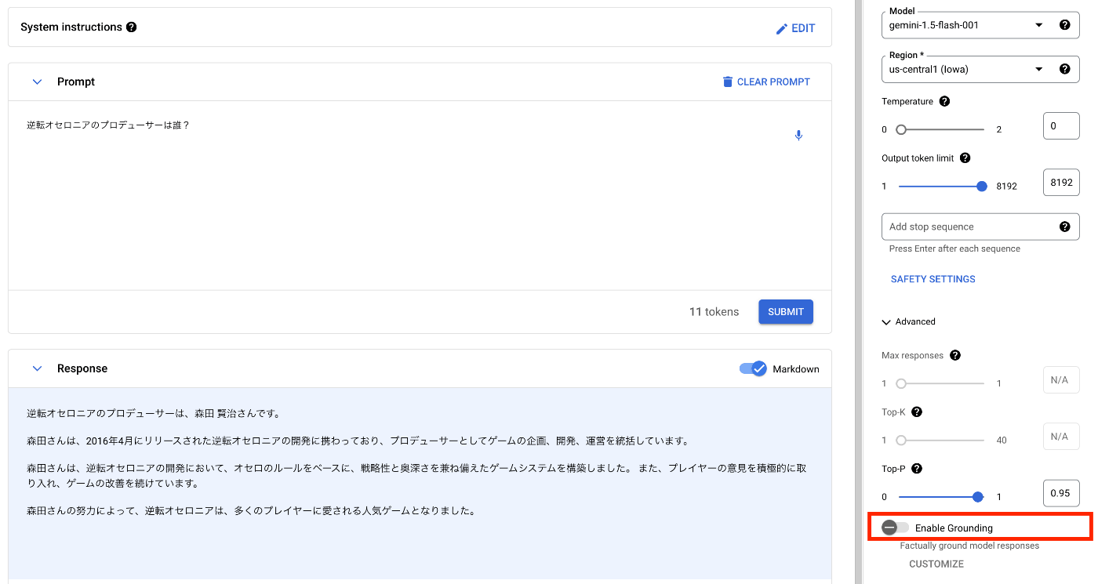The width and height of the screenshot is (1098, 584).
Task: Collapse the Advanced settings section
Action: coord(886,321)
